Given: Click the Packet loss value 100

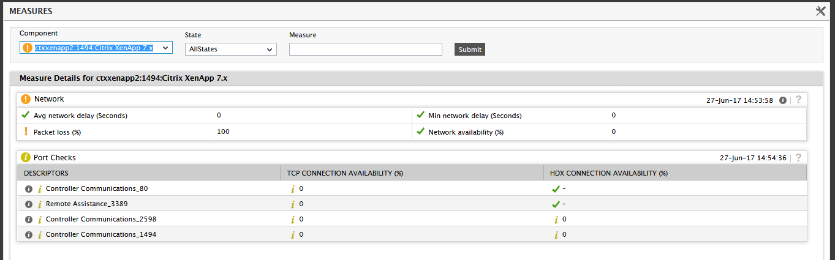Looking at the screenshot, I should pos(223,132).
